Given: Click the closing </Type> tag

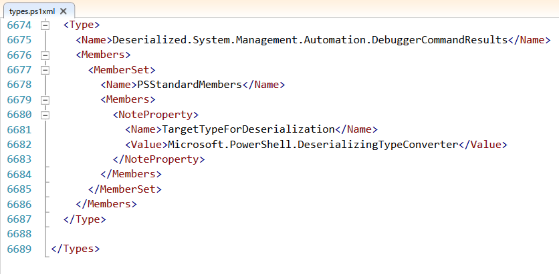Looking at the screenshot, I should click(x=84, y=219).
